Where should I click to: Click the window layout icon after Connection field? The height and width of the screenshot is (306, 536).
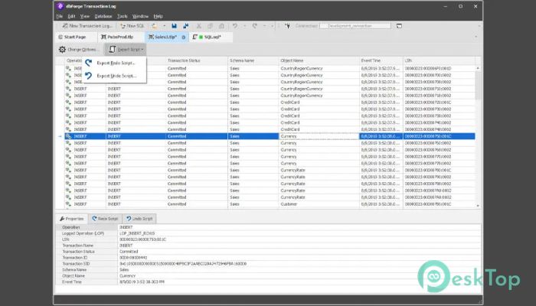click(x=399, y=26)
